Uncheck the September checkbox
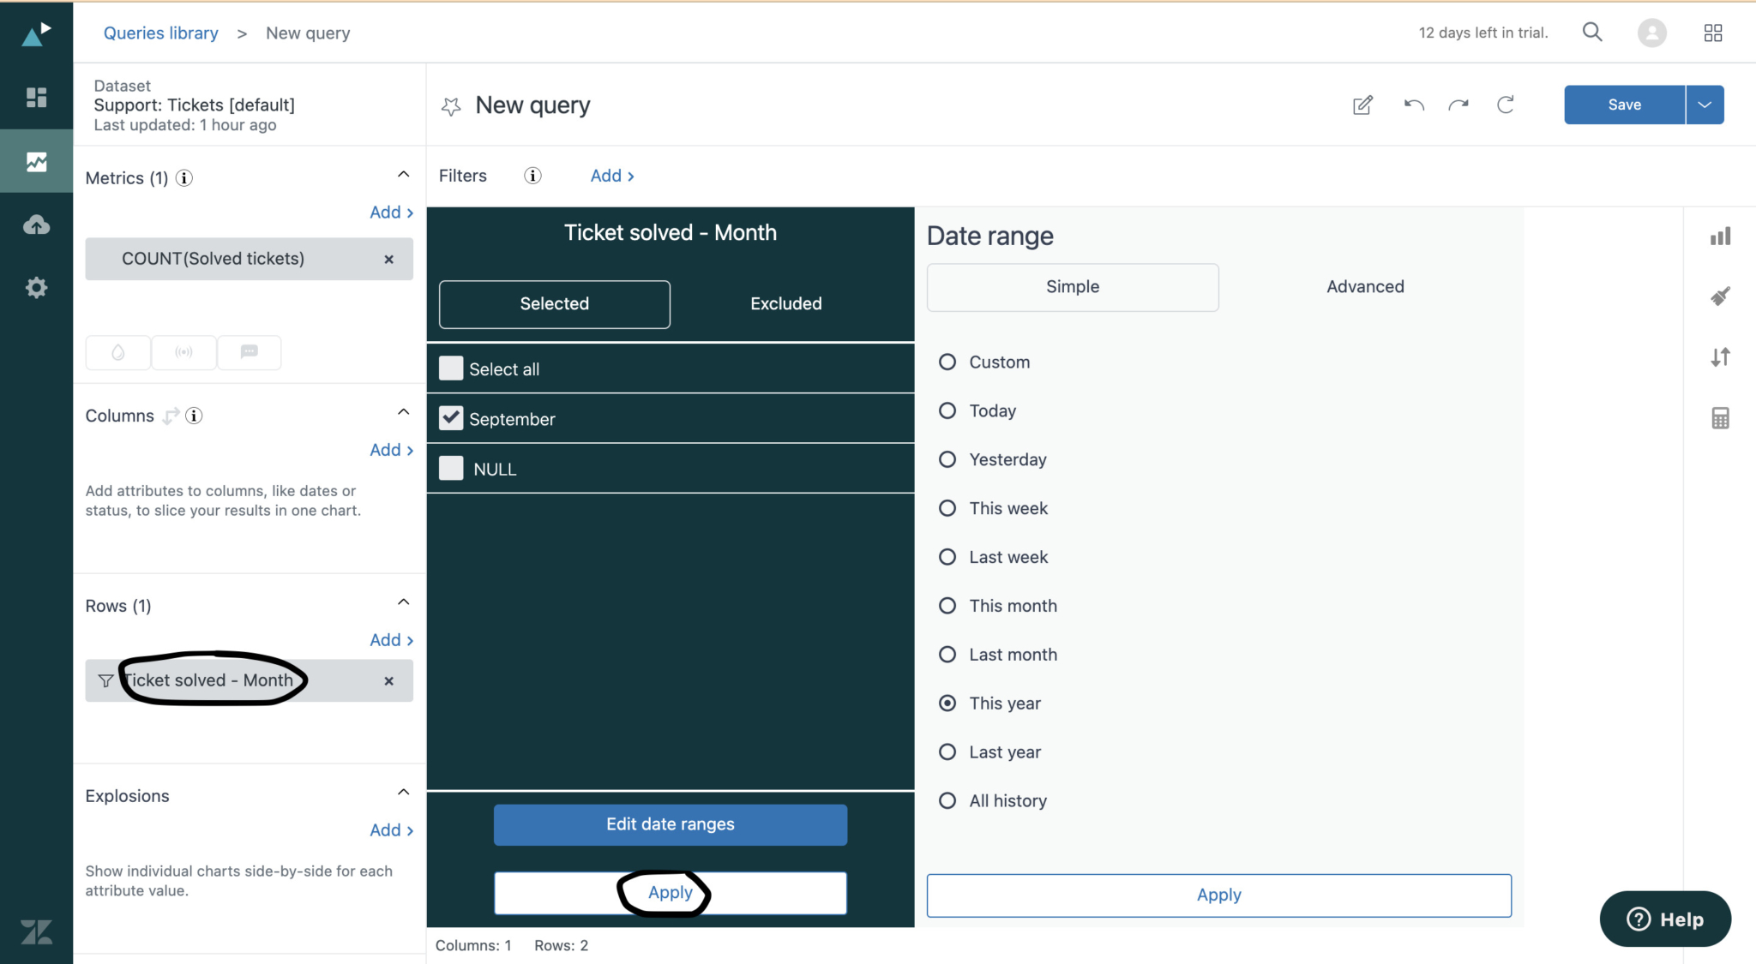This screenshot has width=1756, height=964. coord(450,417)
